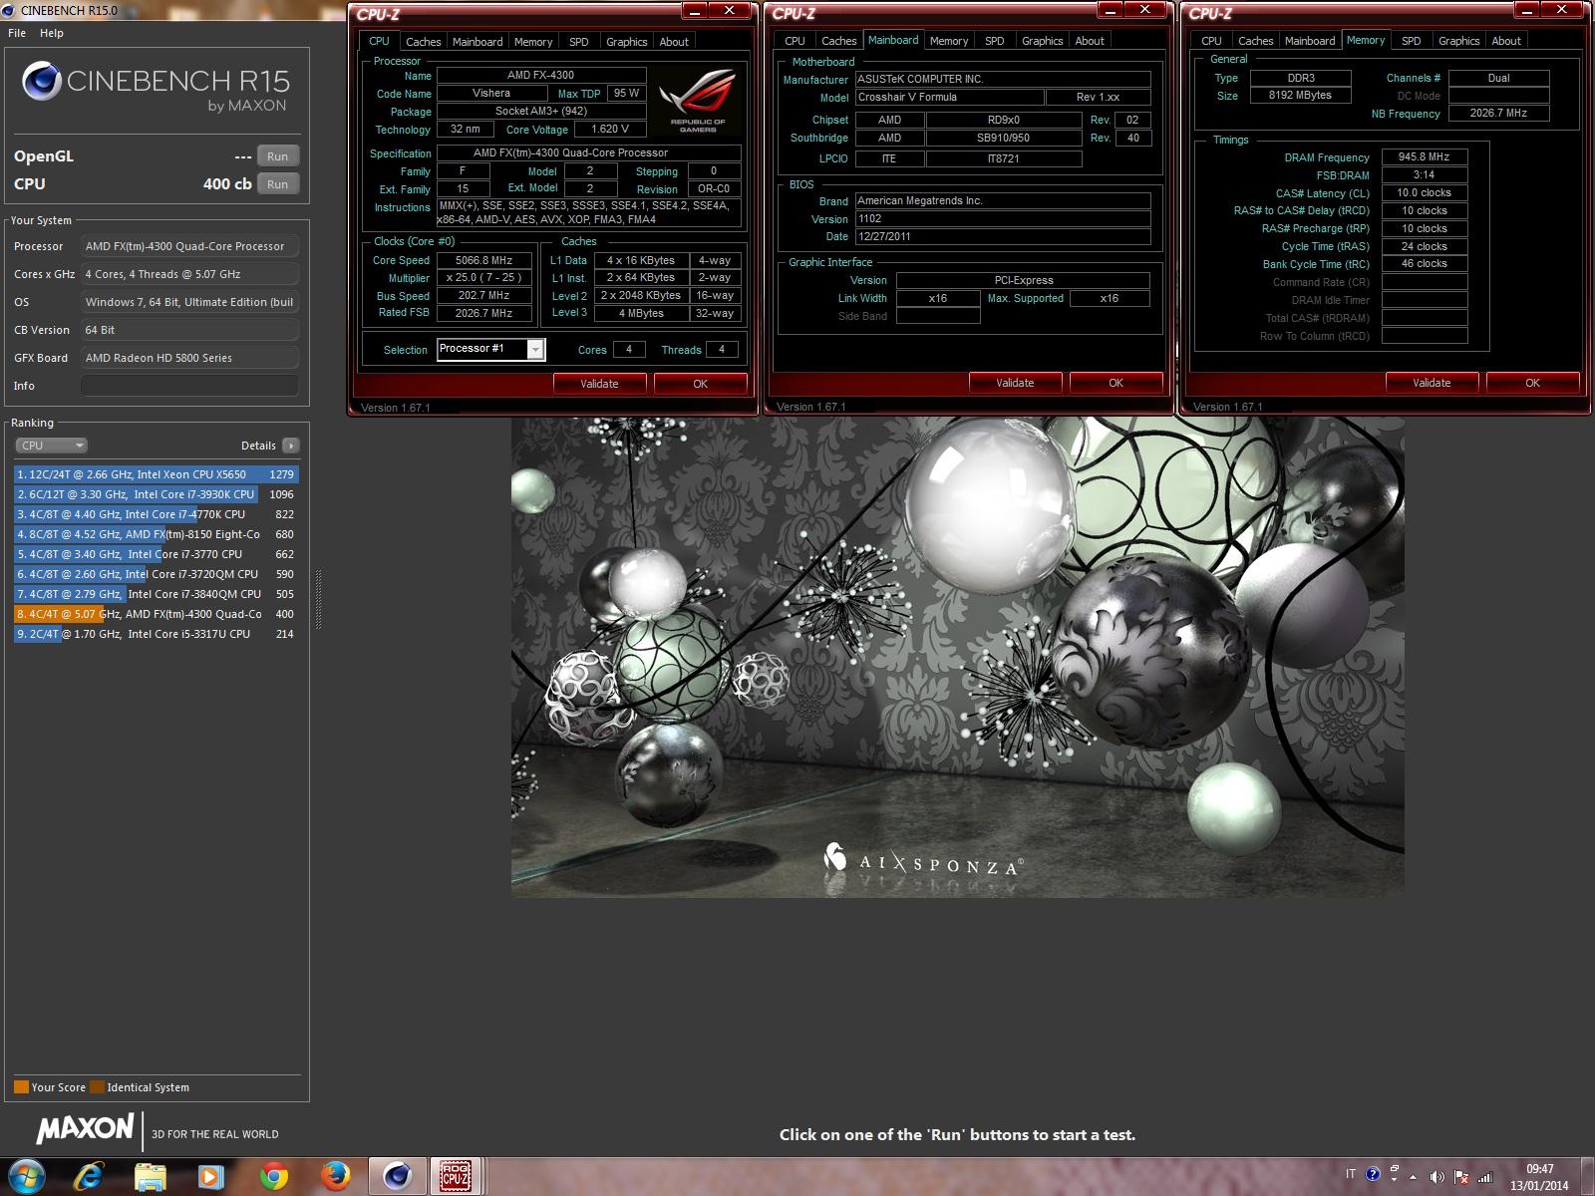Open Mainboard tab in first CPU-Z window
Screen dimensions: 1595x1196
(x=478, y=42)
